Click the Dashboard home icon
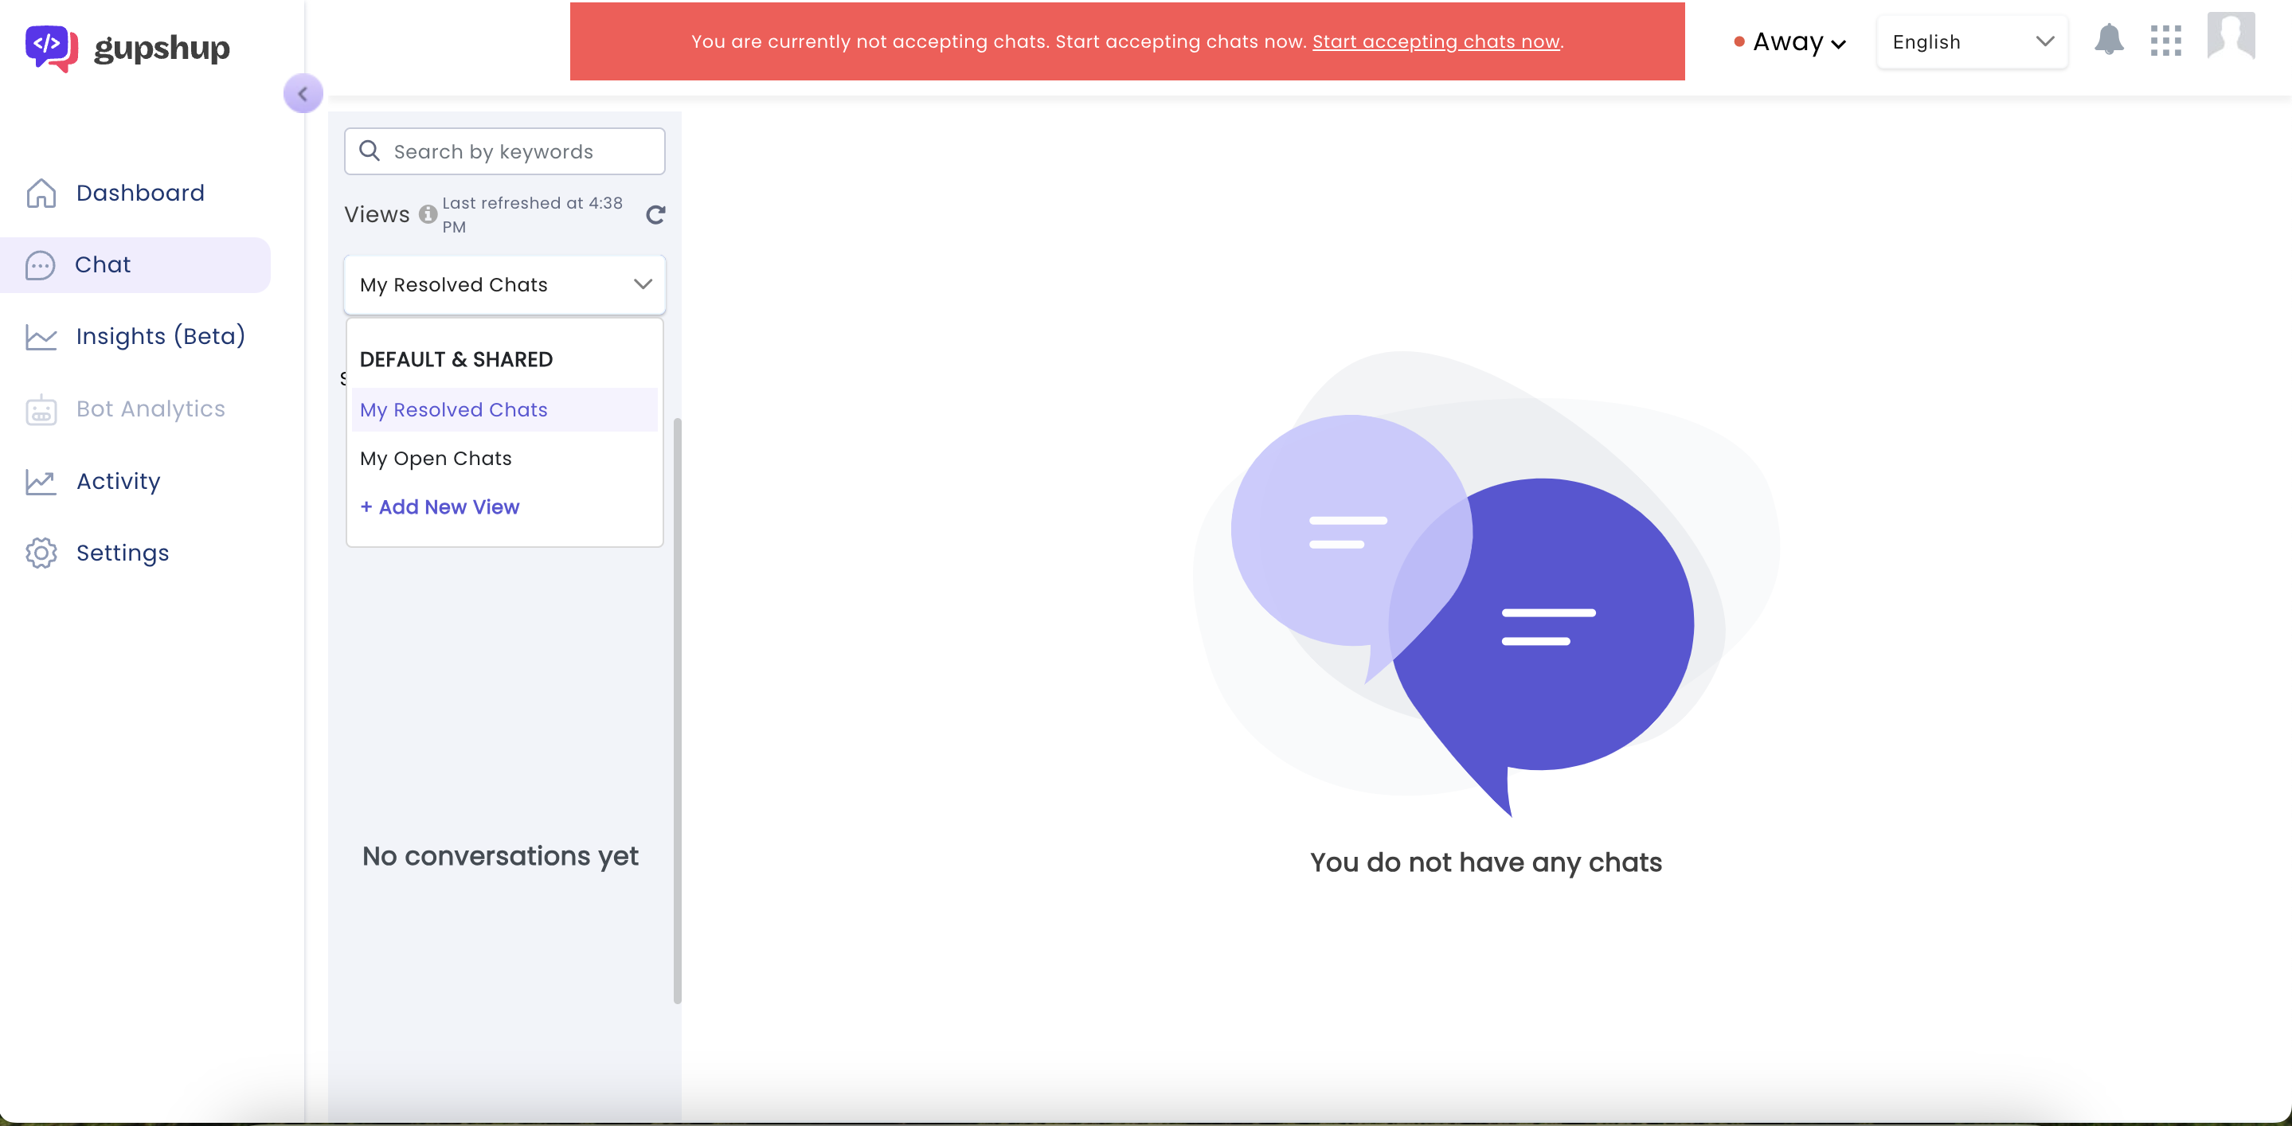The image size is (2292, 1126). (x=41, y=193)
